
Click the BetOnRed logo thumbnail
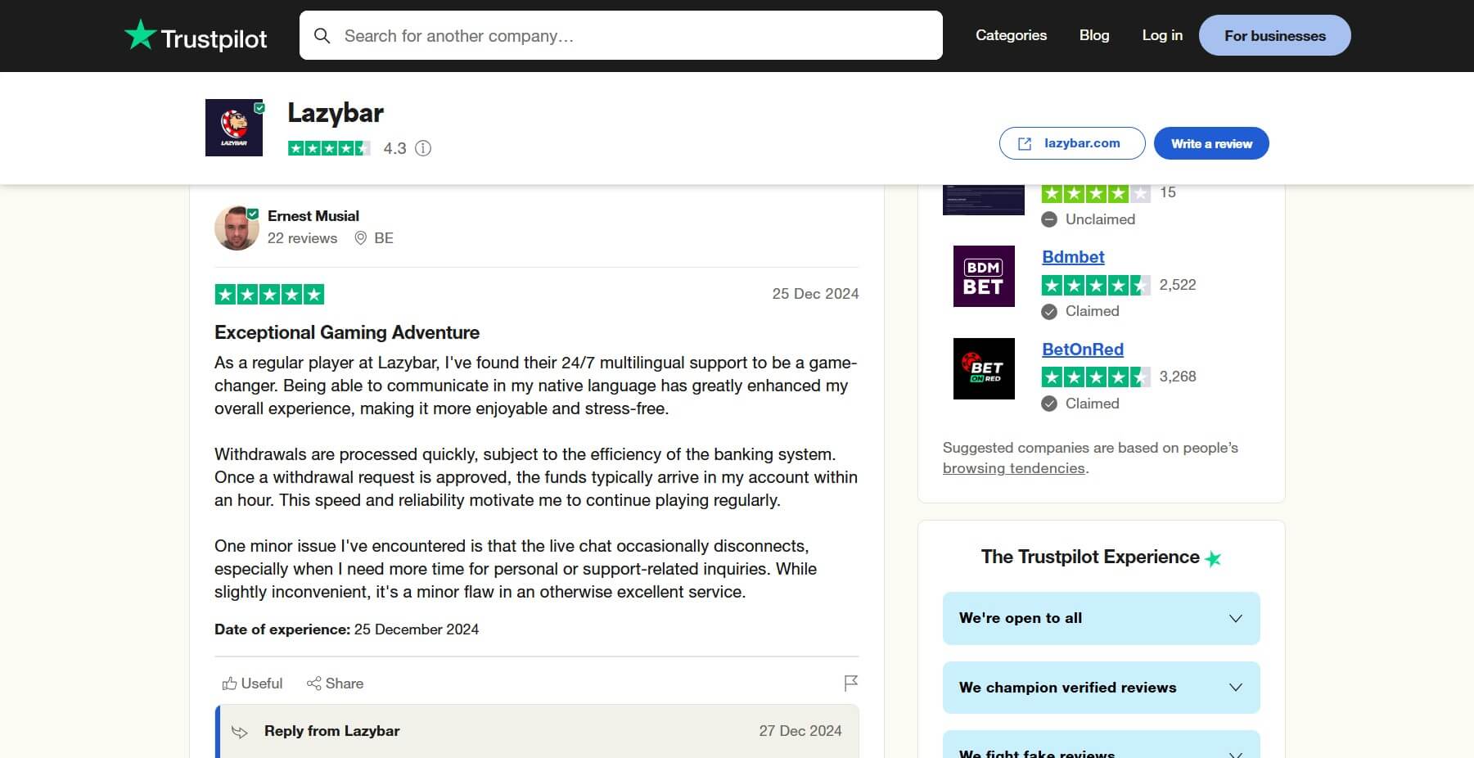pyautogui.click(x=984, y=368)
